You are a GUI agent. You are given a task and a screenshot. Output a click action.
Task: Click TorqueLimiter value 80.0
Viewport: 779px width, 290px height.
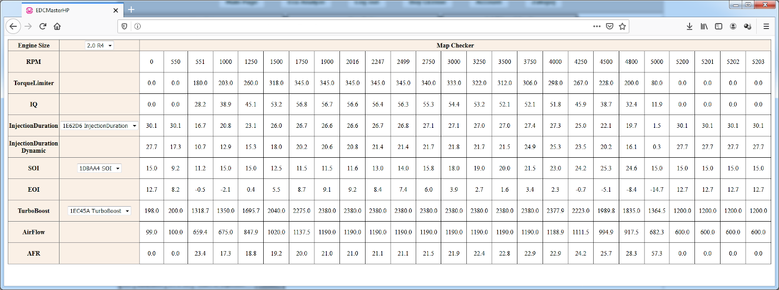click(x=657, y=83)
